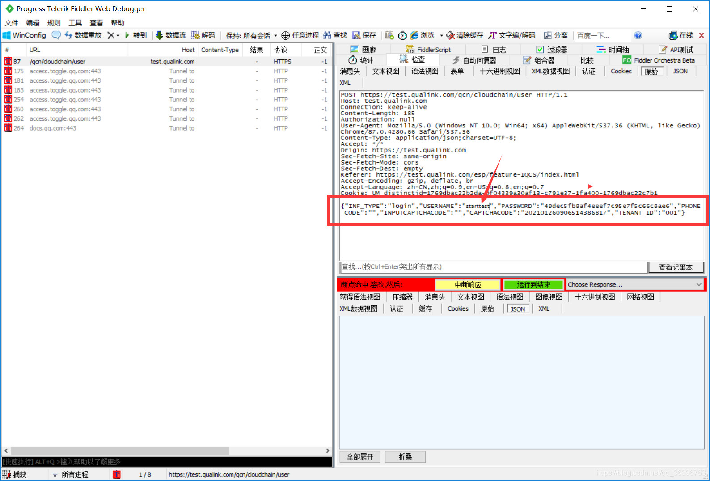Select the request XML tab
The width and height of the screenshot is (710, 481).
click(x=345, y=83)
